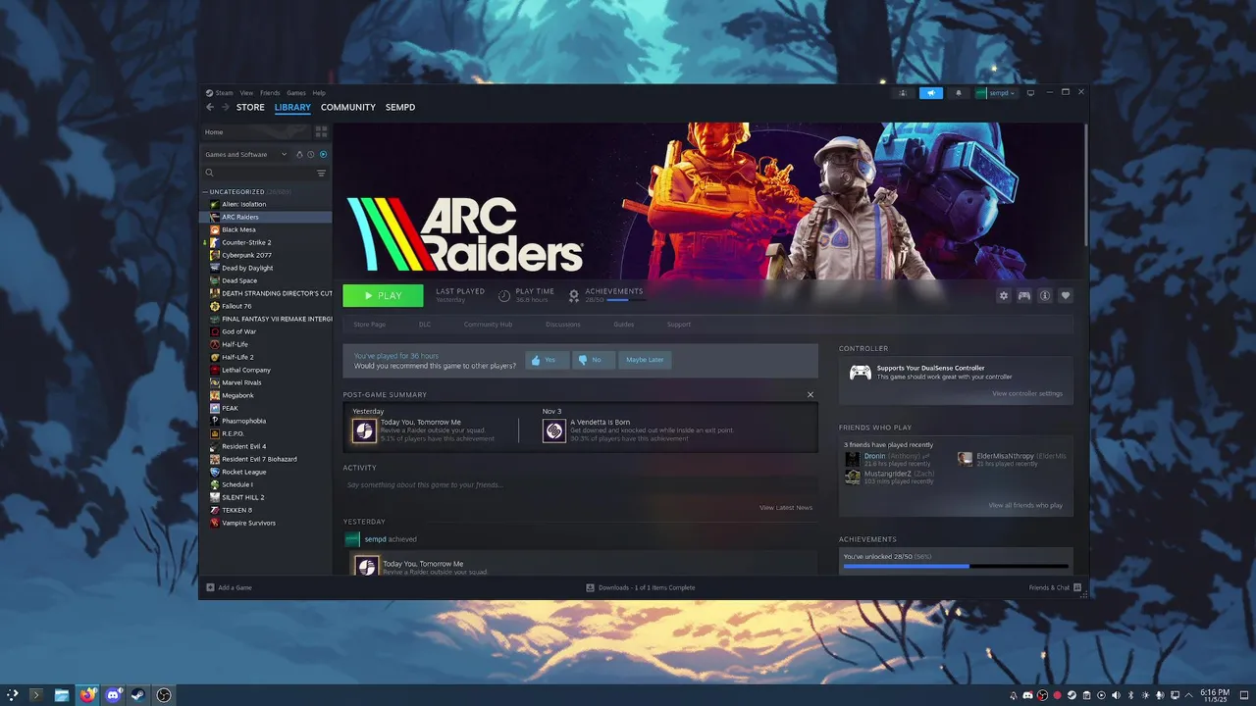Go forward with the right arrow

coord(225,107)
